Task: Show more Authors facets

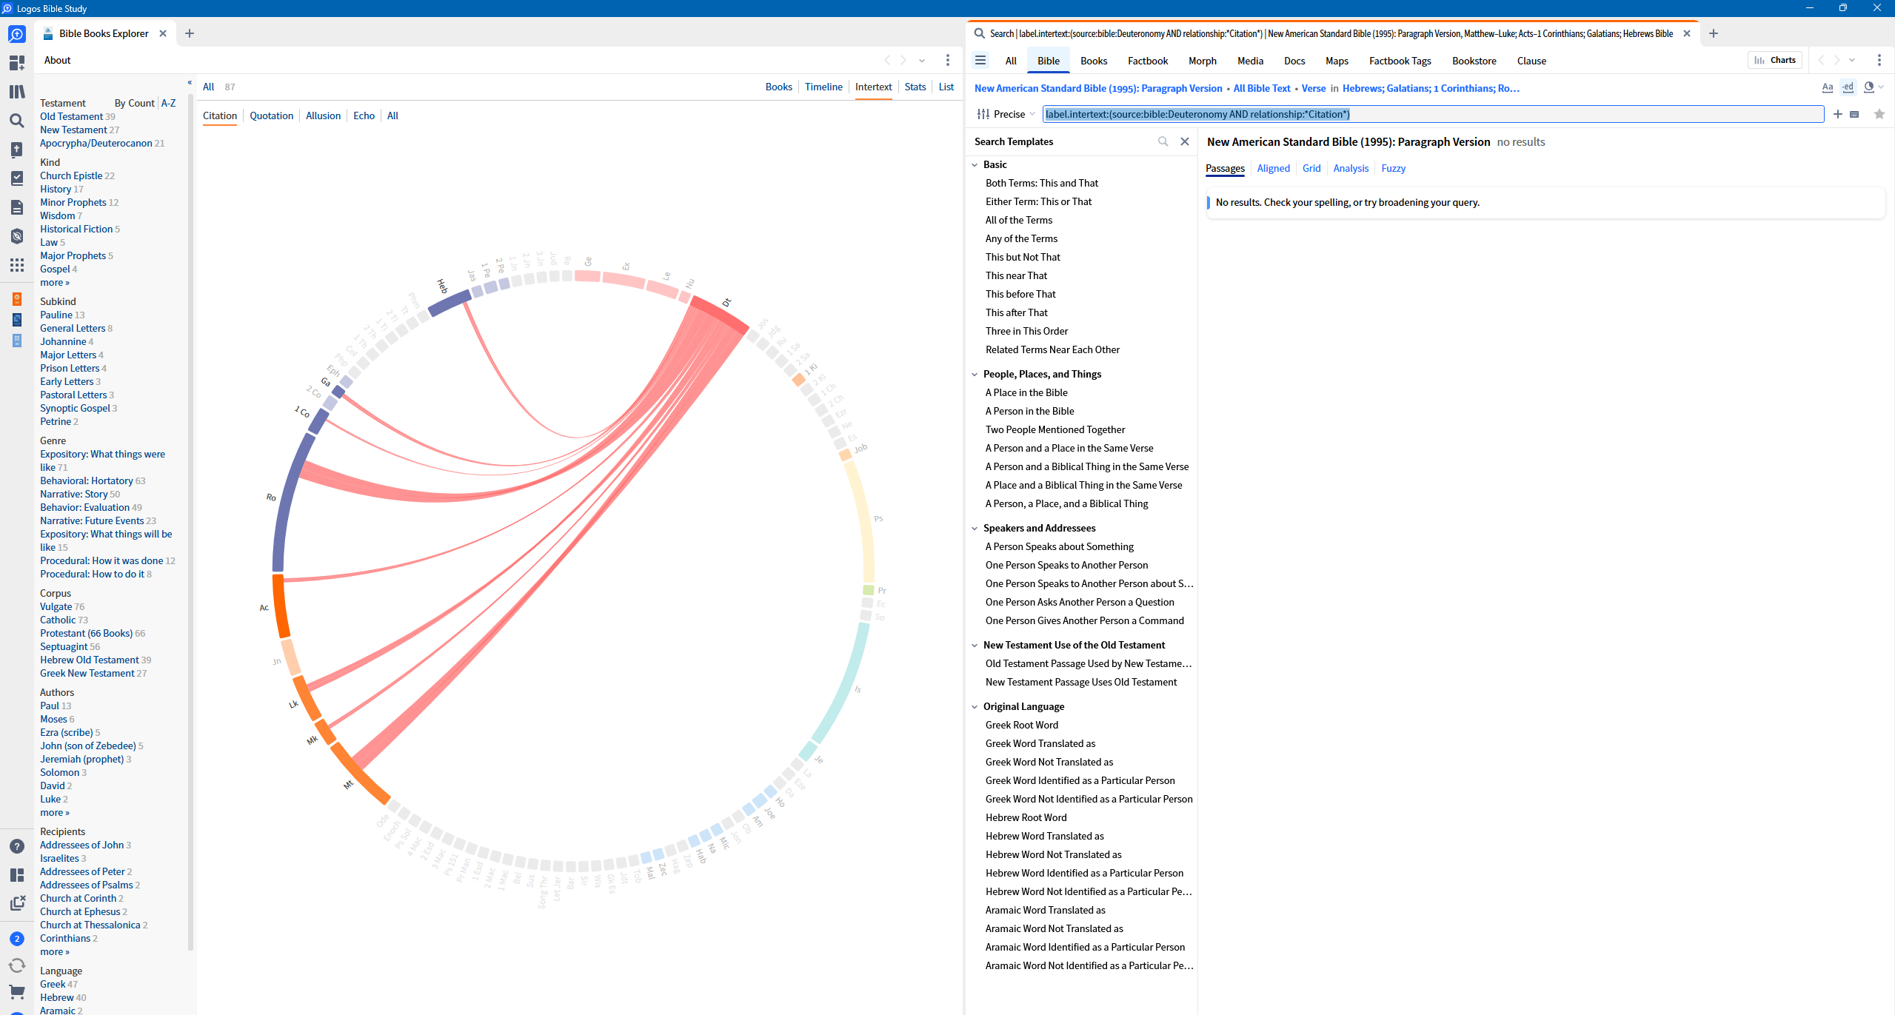Action: click(54, 812)
